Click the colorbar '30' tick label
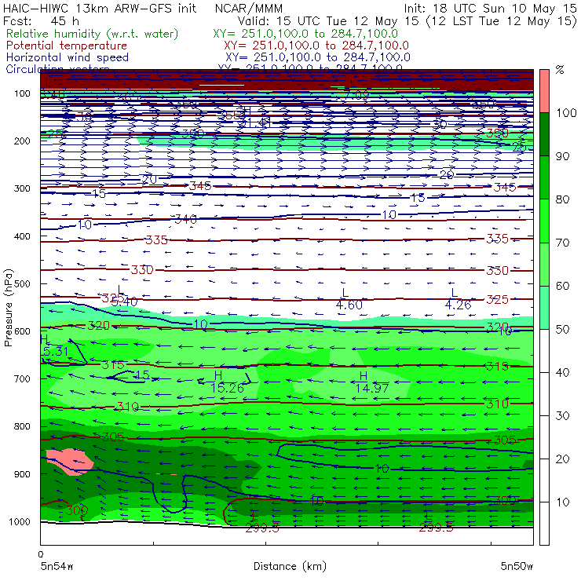The height and width of the screenshot is (581, 581). 562,416
